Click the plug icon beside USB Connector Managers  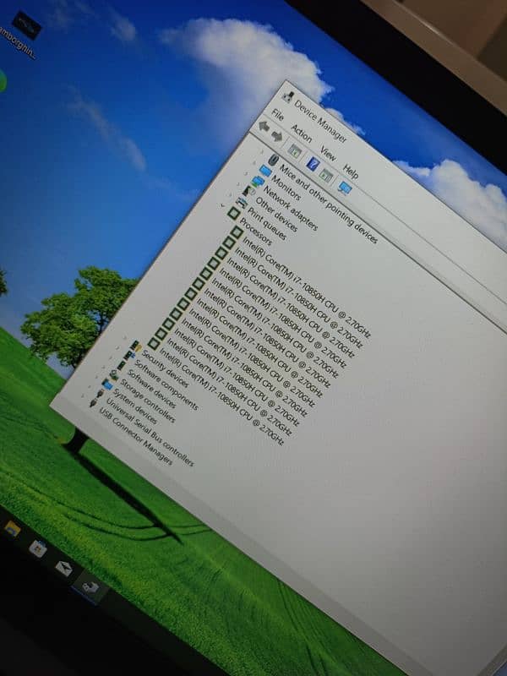94,403
